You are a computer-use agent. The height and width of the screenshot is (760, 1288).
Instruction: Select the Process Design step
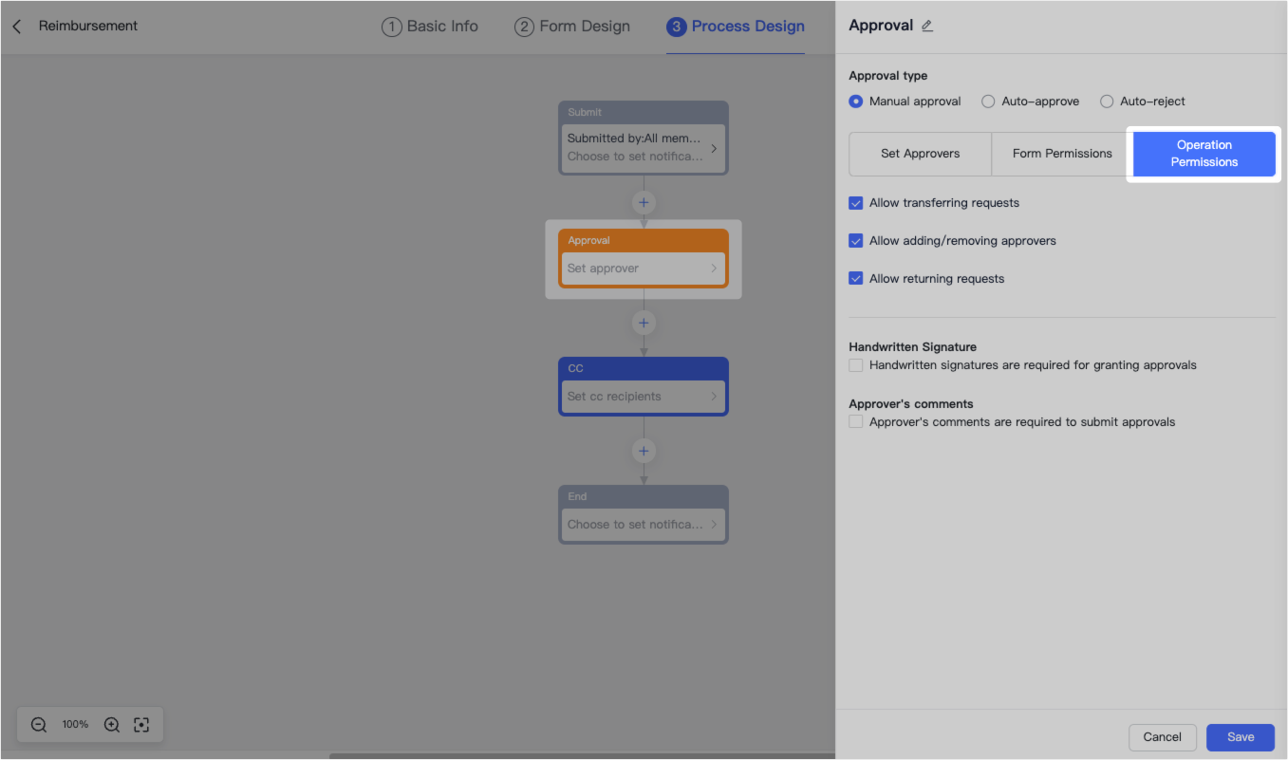pos(736,27)
